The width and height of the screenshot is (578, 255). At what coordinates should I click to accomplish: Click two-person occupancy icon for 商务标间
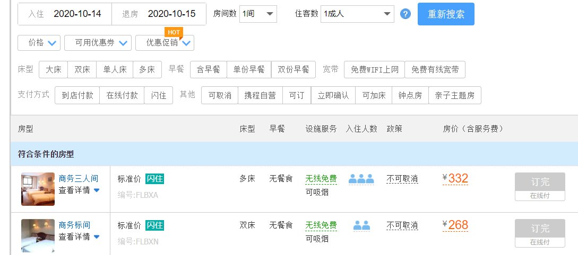coord(361,225)
